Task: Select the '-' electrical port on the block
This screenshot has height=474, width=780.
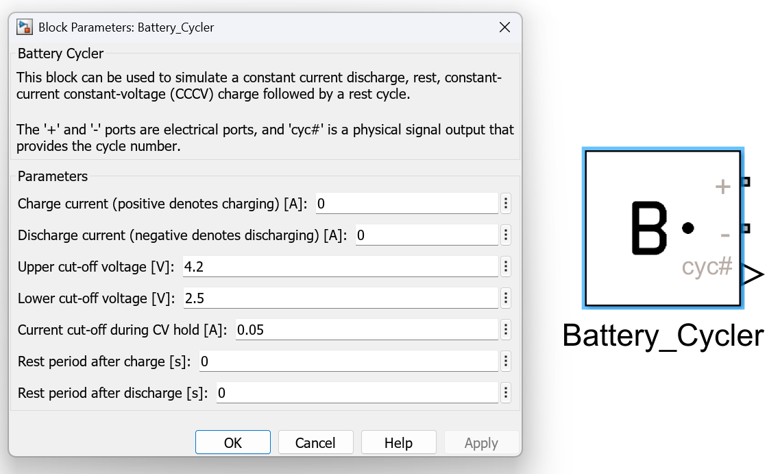Action: 747,228
